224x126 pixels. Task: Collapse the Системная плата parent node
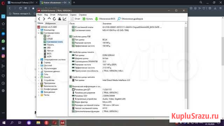point(38,33)
